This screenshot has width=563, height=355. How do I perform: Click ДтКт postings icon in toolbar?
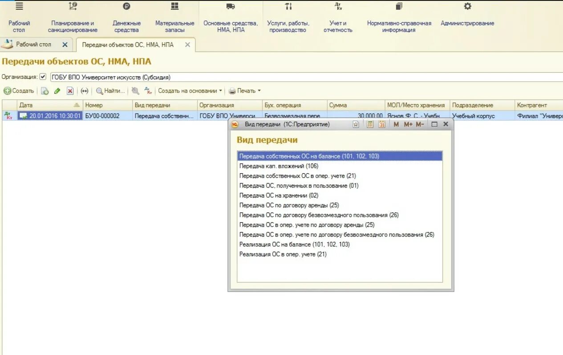click(148, 91)
